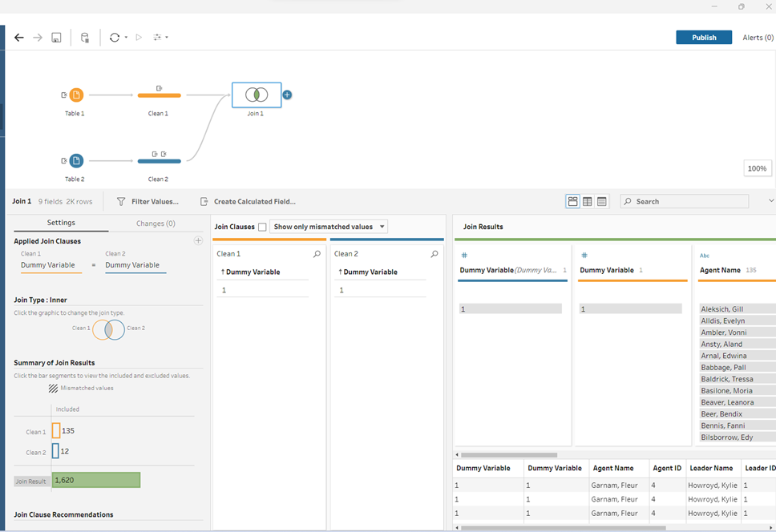Select Babbage, Pall in Agent Name
Viewport: 776px width, 532px height.
tap(738, 368)
